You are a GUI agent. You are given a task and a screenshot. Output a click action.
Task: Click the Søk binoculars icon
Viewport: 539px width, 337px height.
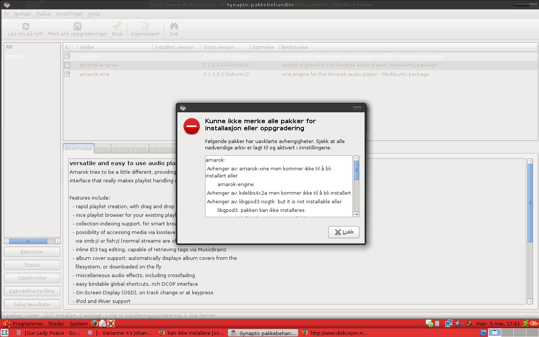tap(174, 26)
